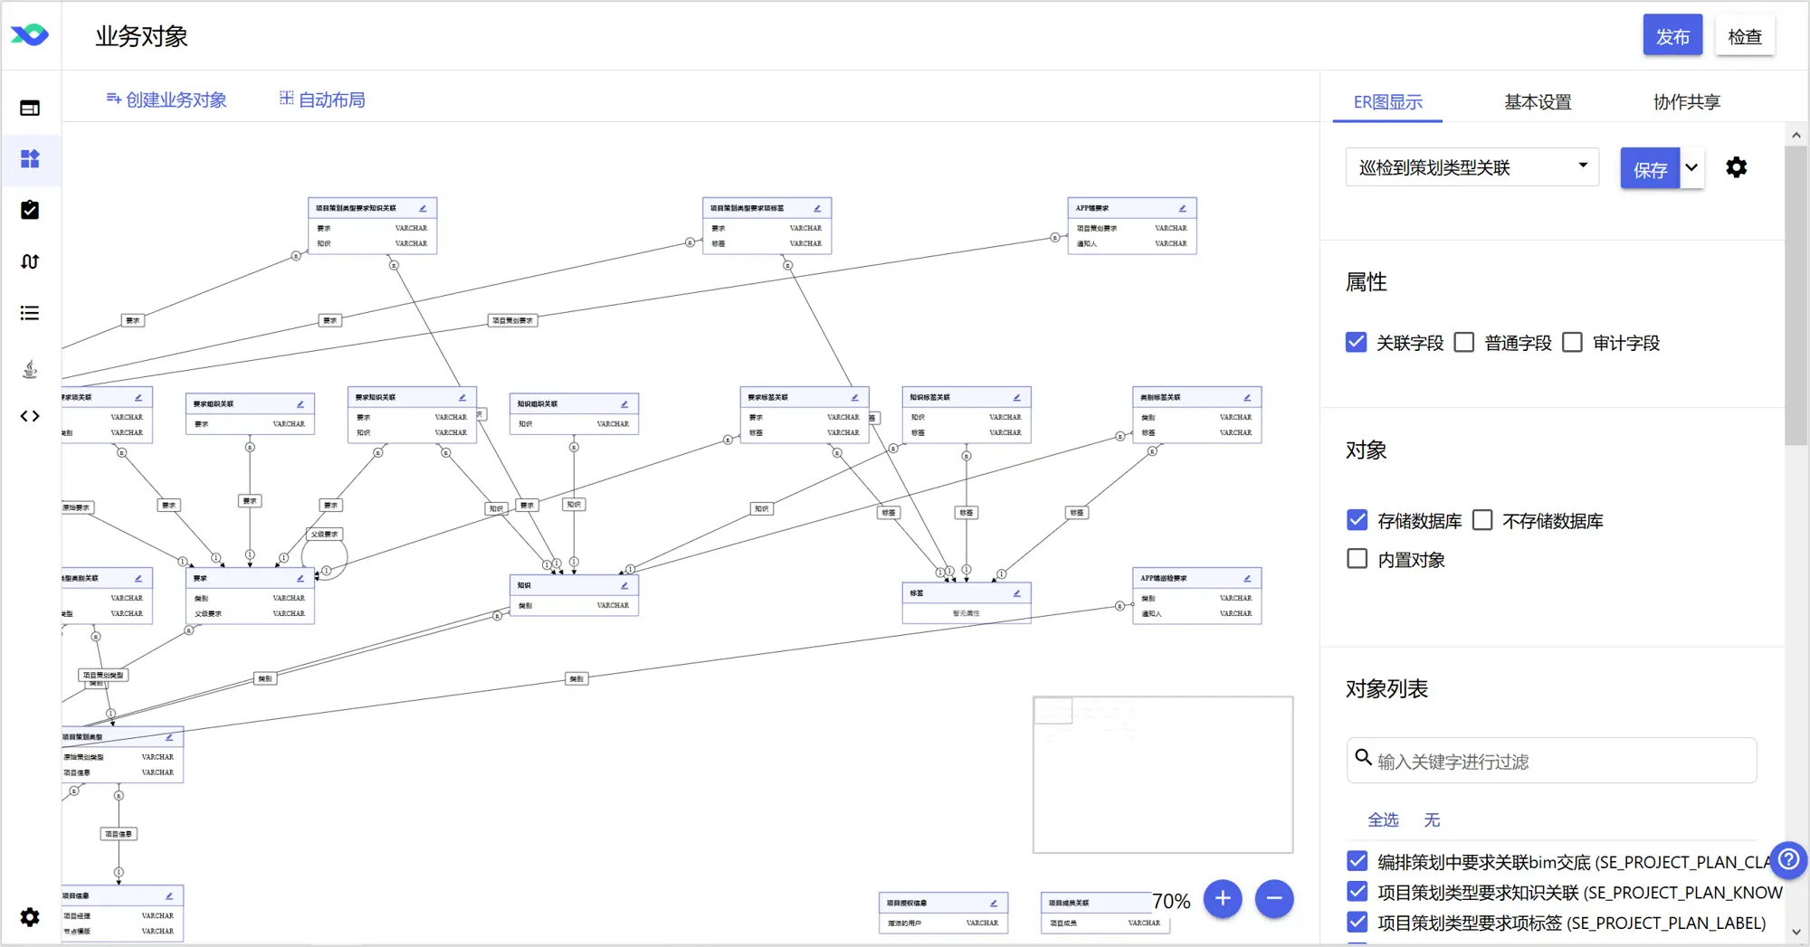Open ER display settings gear icon

point(1736,167)
